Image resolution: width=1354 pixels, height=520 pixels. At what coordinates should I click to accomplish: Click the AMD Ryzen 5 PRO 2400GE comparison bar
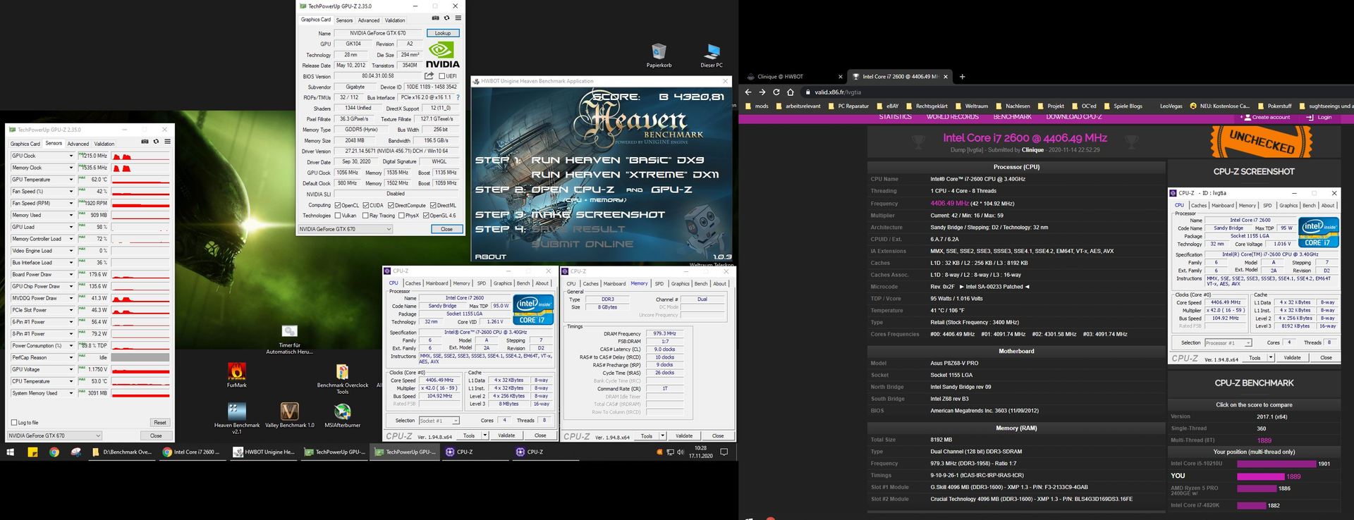[1257, 488]
